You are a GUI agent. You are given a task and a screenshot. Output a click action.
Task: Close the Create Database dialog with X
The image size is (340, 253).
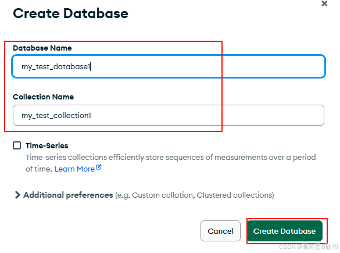tap(324, 3)
